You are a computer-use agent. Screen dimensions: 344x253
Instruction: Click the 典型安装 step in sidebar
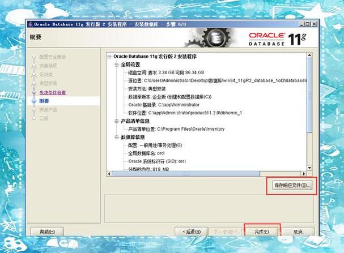[48, 83]
